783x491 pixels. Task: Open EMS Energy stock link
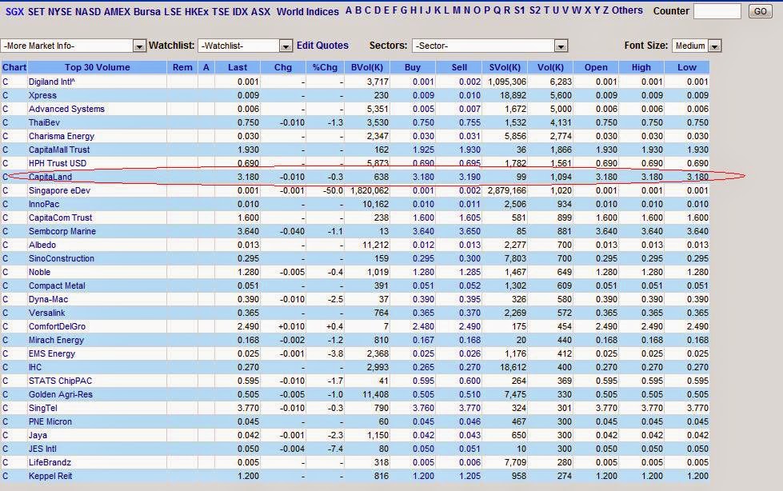point(52,353)
